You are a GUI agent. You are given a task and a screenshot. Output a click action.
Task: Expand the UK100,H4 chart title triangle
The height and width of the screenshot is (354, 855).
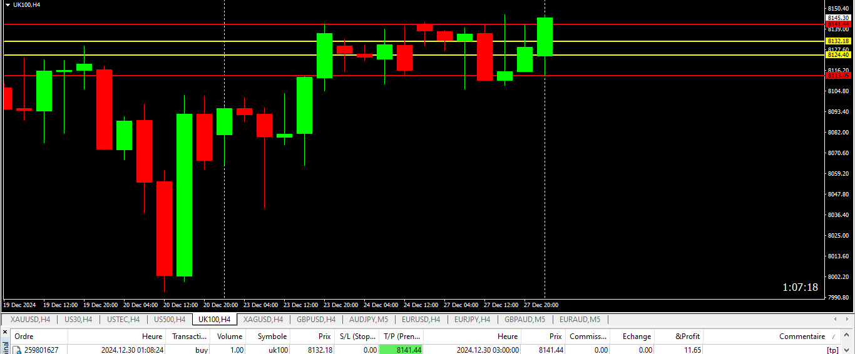tap(7, 5)
